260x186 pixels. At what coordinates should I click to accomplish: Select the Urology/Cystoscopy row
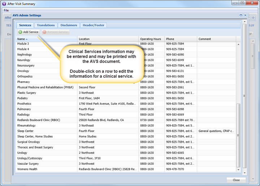[x=126, y=158]
